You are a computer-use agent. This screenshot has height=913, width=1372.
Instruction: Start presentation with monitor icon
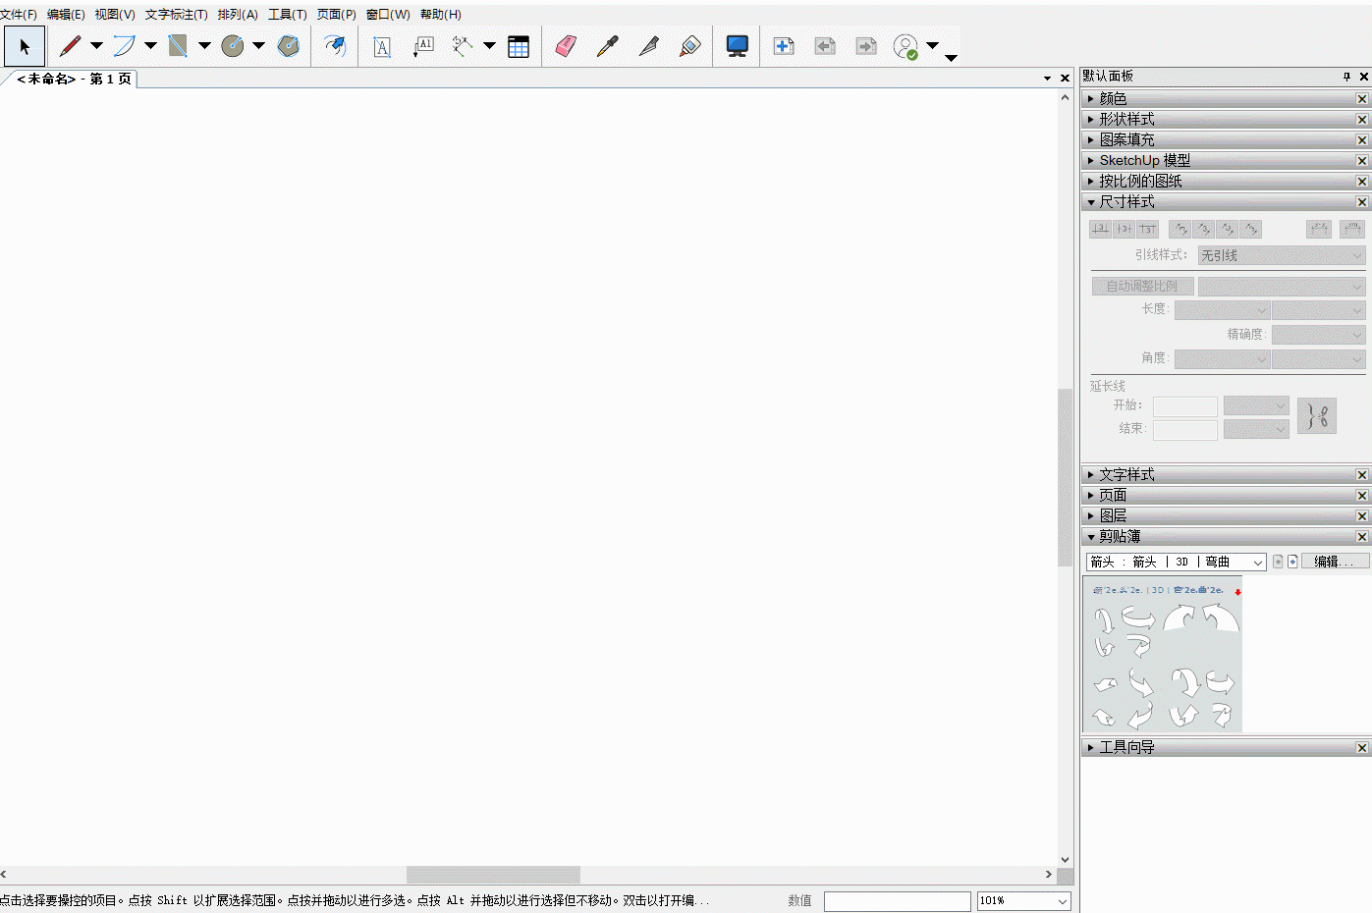pos(738,46)
